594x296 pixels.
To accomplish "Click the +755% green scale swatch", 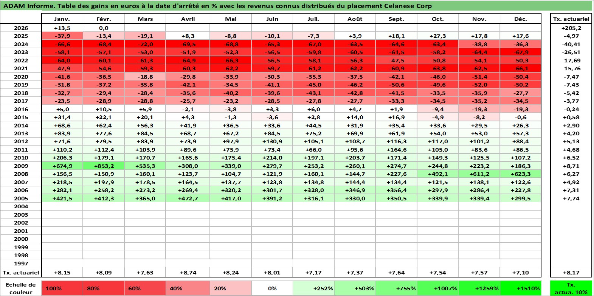I will 396,288.
